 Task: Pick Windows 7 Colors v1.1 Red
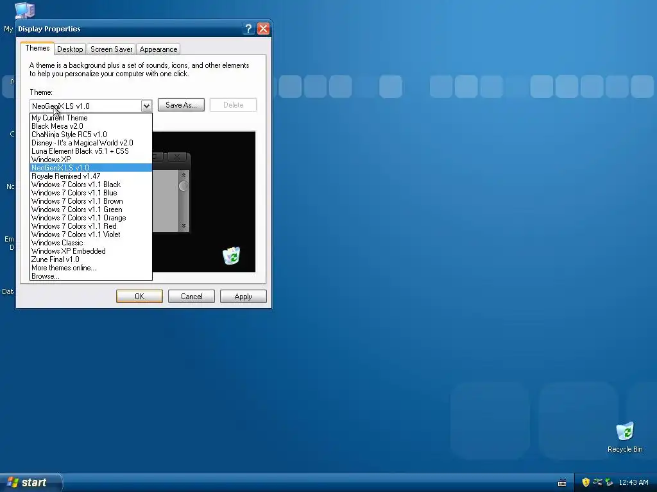tap(91, 226)
